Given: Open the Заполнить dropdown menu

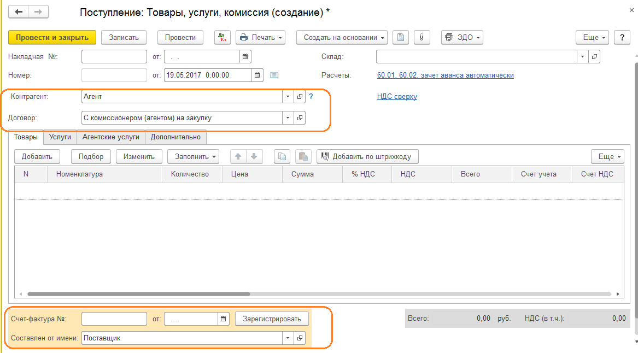Looking at the screenshot, I should pos(194,157).
